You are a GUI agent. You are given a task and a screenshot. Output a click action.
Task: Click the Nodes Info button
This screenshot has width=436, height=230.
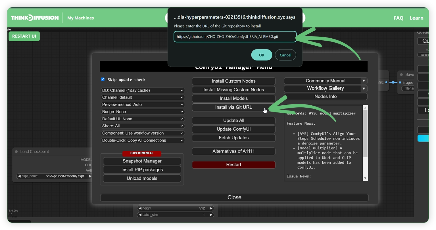pyautogui.click(x=326, y=97)
